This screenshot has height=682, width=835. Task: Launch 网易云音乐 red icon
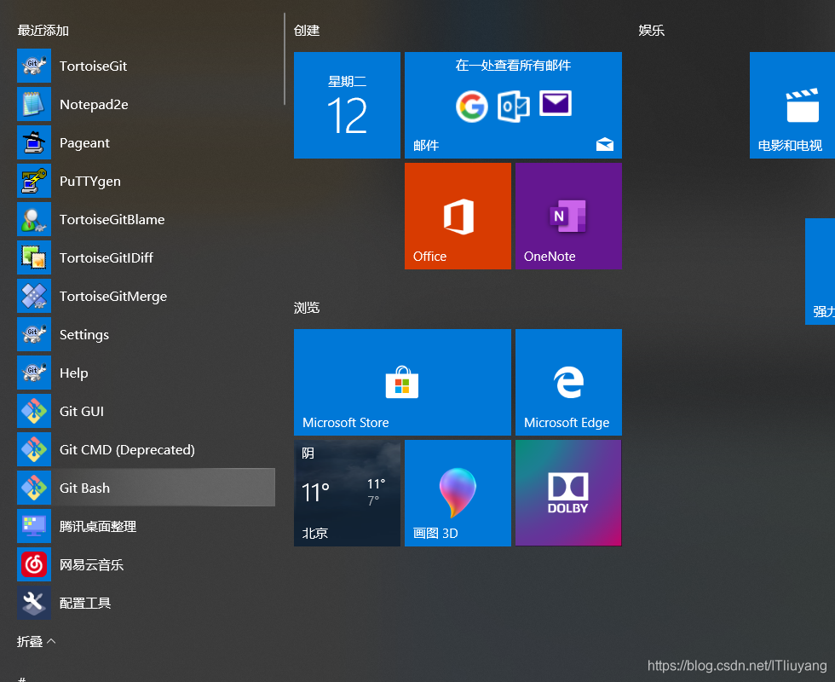click(x=34, y=564)
